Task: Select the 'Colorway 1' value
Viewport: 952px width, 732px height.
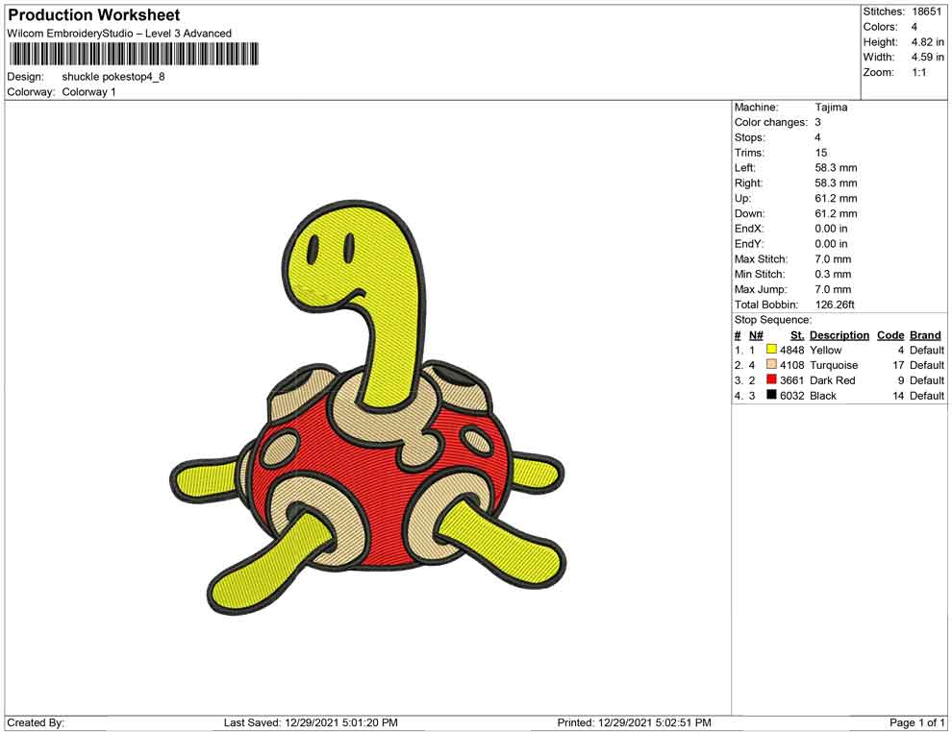Action: [x=88, y=91]
